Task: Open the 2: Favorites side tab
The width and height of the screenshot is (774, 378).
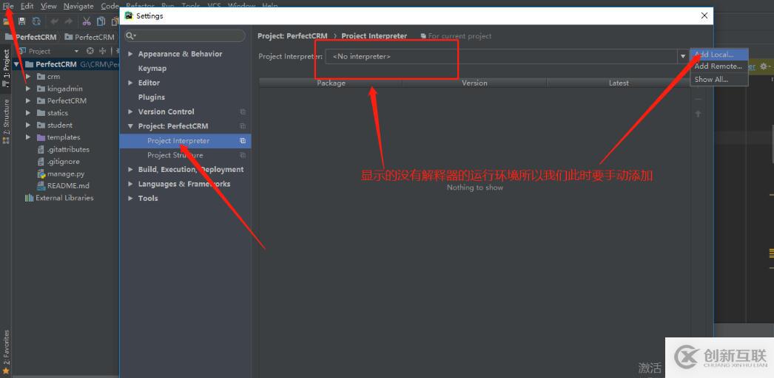Action: [6, 351]
